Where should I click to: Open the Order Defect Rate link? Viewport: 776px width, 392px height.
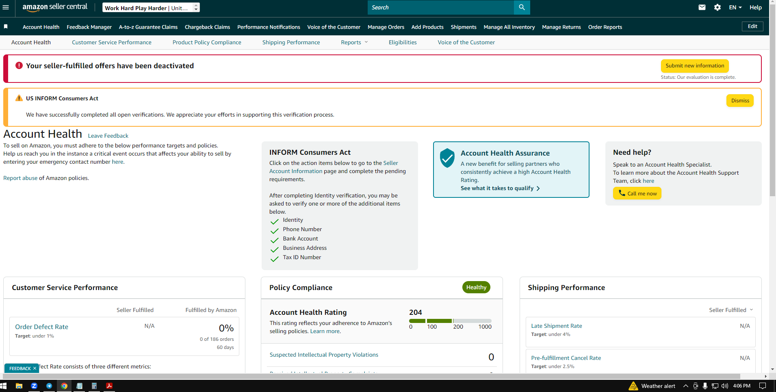[x=41, y=327]
